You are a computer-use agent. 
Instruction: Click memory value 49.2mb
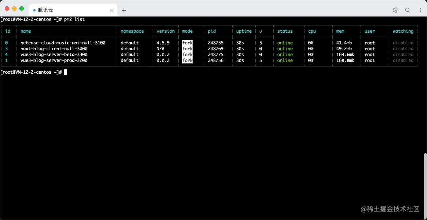point(344,49)
